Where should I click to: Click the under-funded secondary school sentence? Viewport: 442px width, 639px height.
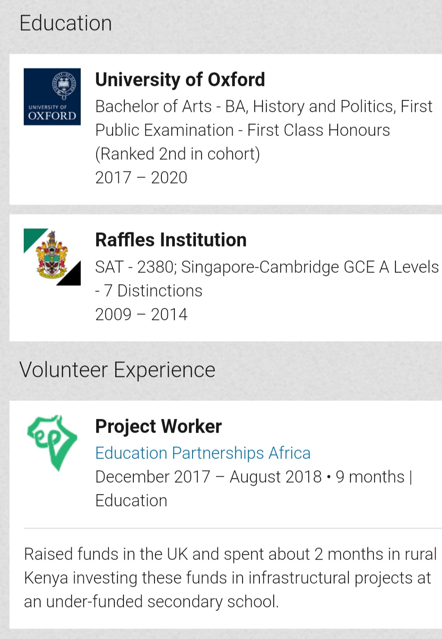point(152,601)
